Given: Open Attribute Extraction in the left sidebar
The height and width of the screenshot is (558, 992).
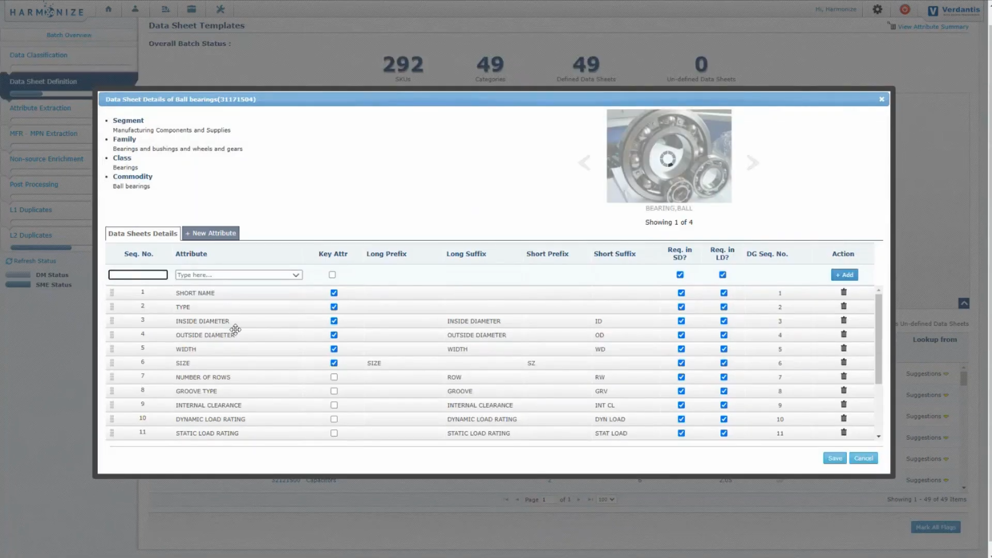Looking at the screenshot, I should (x=40, y=108).
